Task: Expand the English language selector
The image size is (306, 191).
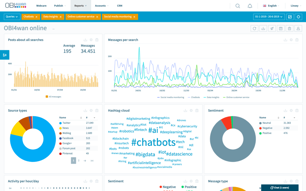Action: click(x=271, y=5)
